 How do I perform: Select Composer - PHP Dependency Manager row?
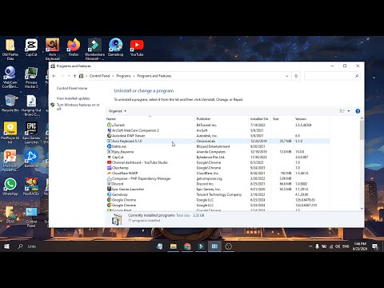(218, 178)
